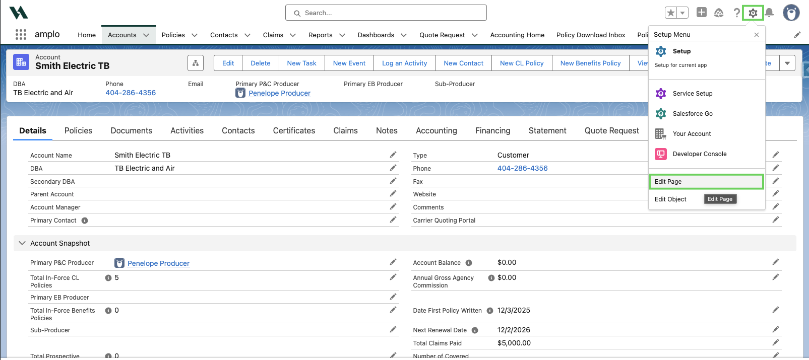Open Developer Console menu item
The width and height of the screenshot is (809, 360).
tap(707, 154)
